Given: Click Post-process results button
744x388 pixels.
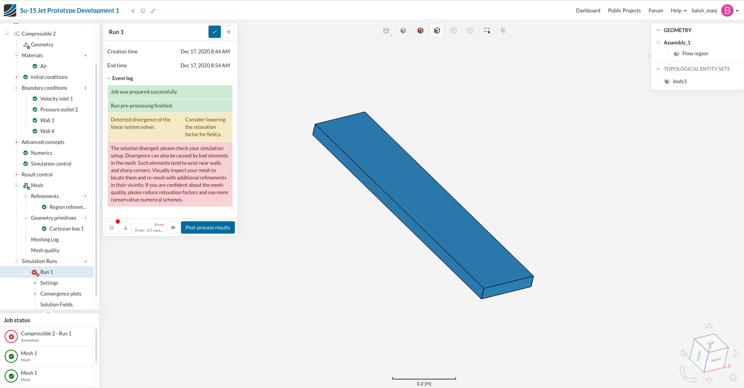Looking at the screenshot, I should coord(208,227).
